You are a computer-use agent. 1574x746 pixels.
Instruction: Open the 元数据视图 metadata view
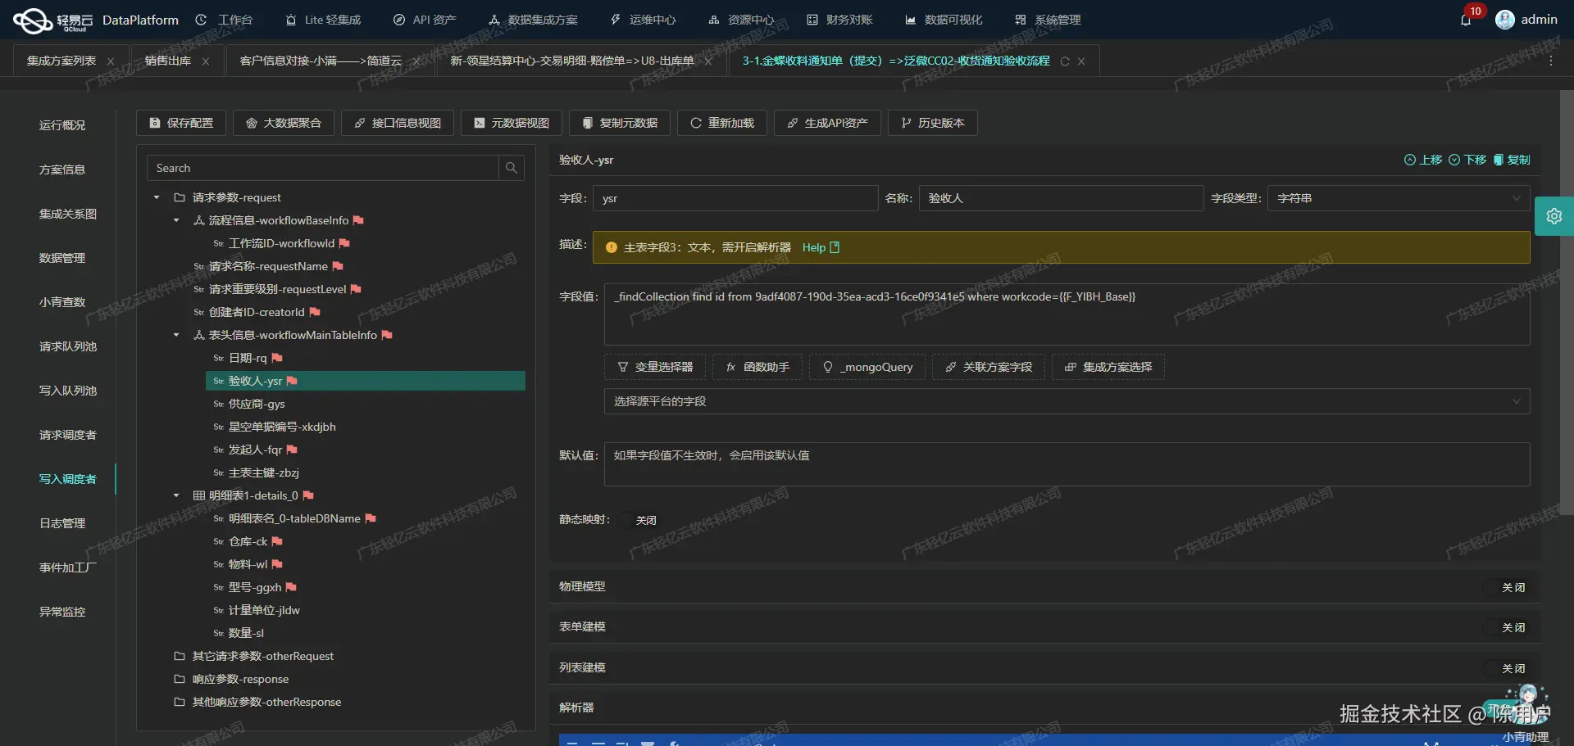[510, 123]
